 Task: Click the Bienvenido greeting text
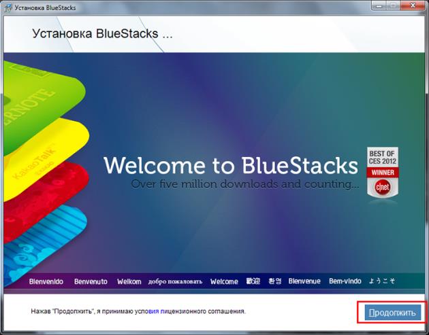[46, 281]
